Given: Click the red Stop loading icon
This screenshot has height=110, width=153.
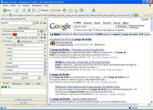Looking at the screenshot, I should click(24, 10).
